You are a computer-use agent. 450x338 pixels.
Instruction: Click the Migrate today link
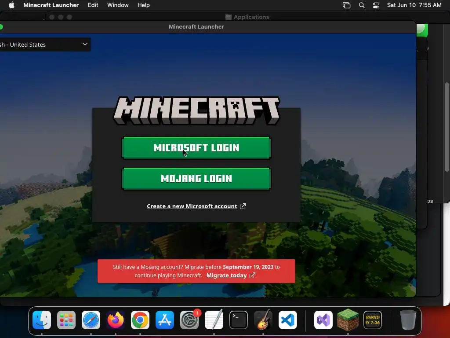(226, 276)
